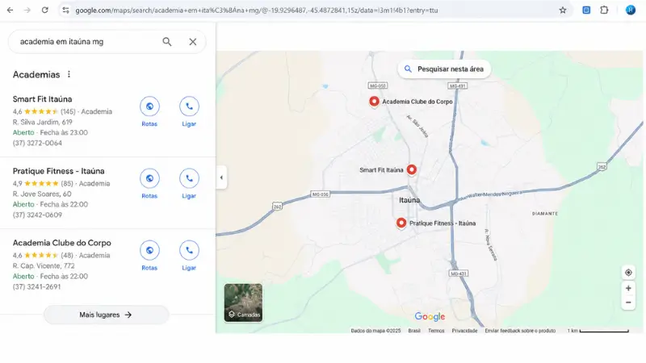Click the Itaúna city label on map
Screen dimensions: 646x363
(409, 200)
